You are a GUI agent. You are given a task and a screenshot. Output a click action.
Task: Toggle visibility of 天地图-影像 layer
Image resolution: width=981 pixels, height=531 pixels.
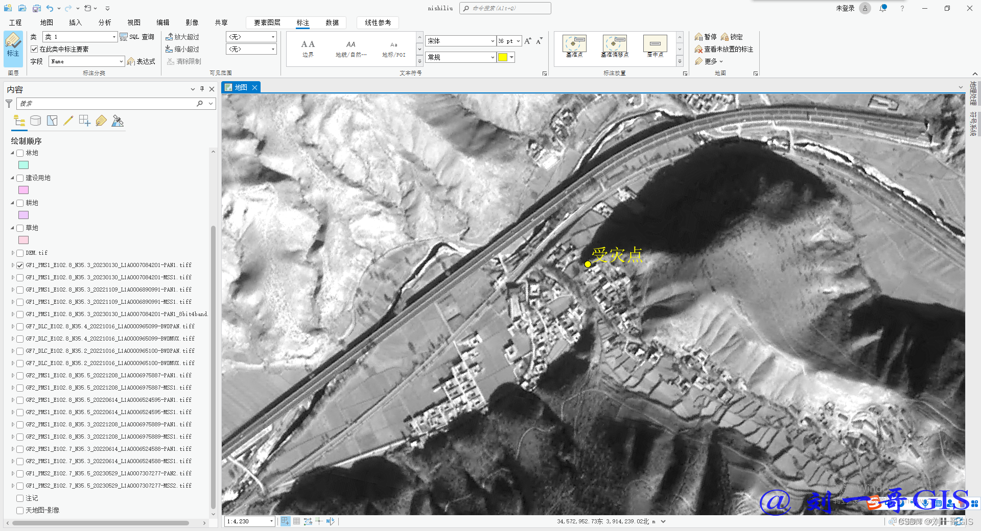(20, 511)
